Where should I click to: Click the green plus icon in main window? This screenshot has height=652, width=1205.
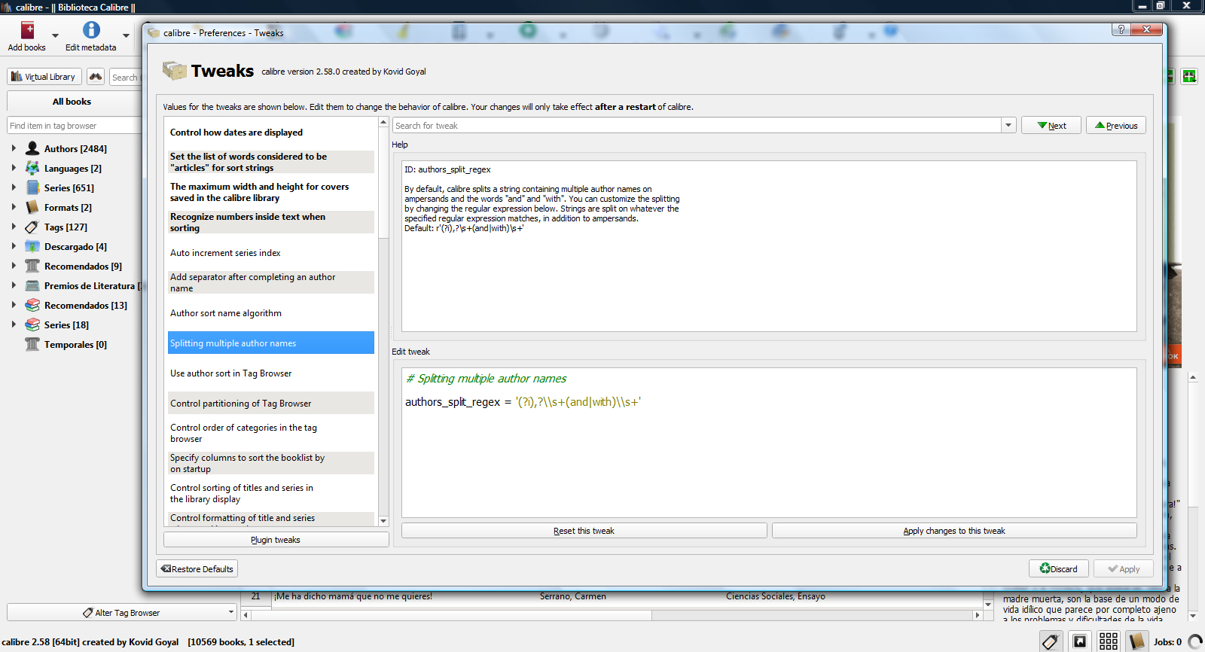[1189, 76]
